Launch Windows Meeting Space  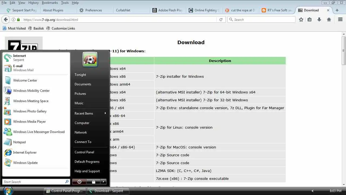pyautogui.click(x=36, y=101)
